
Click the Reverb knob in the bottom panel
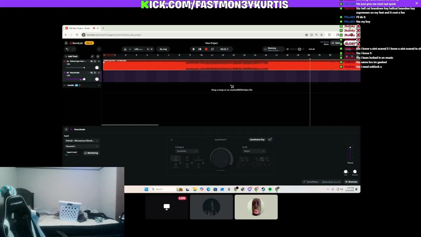355,172
